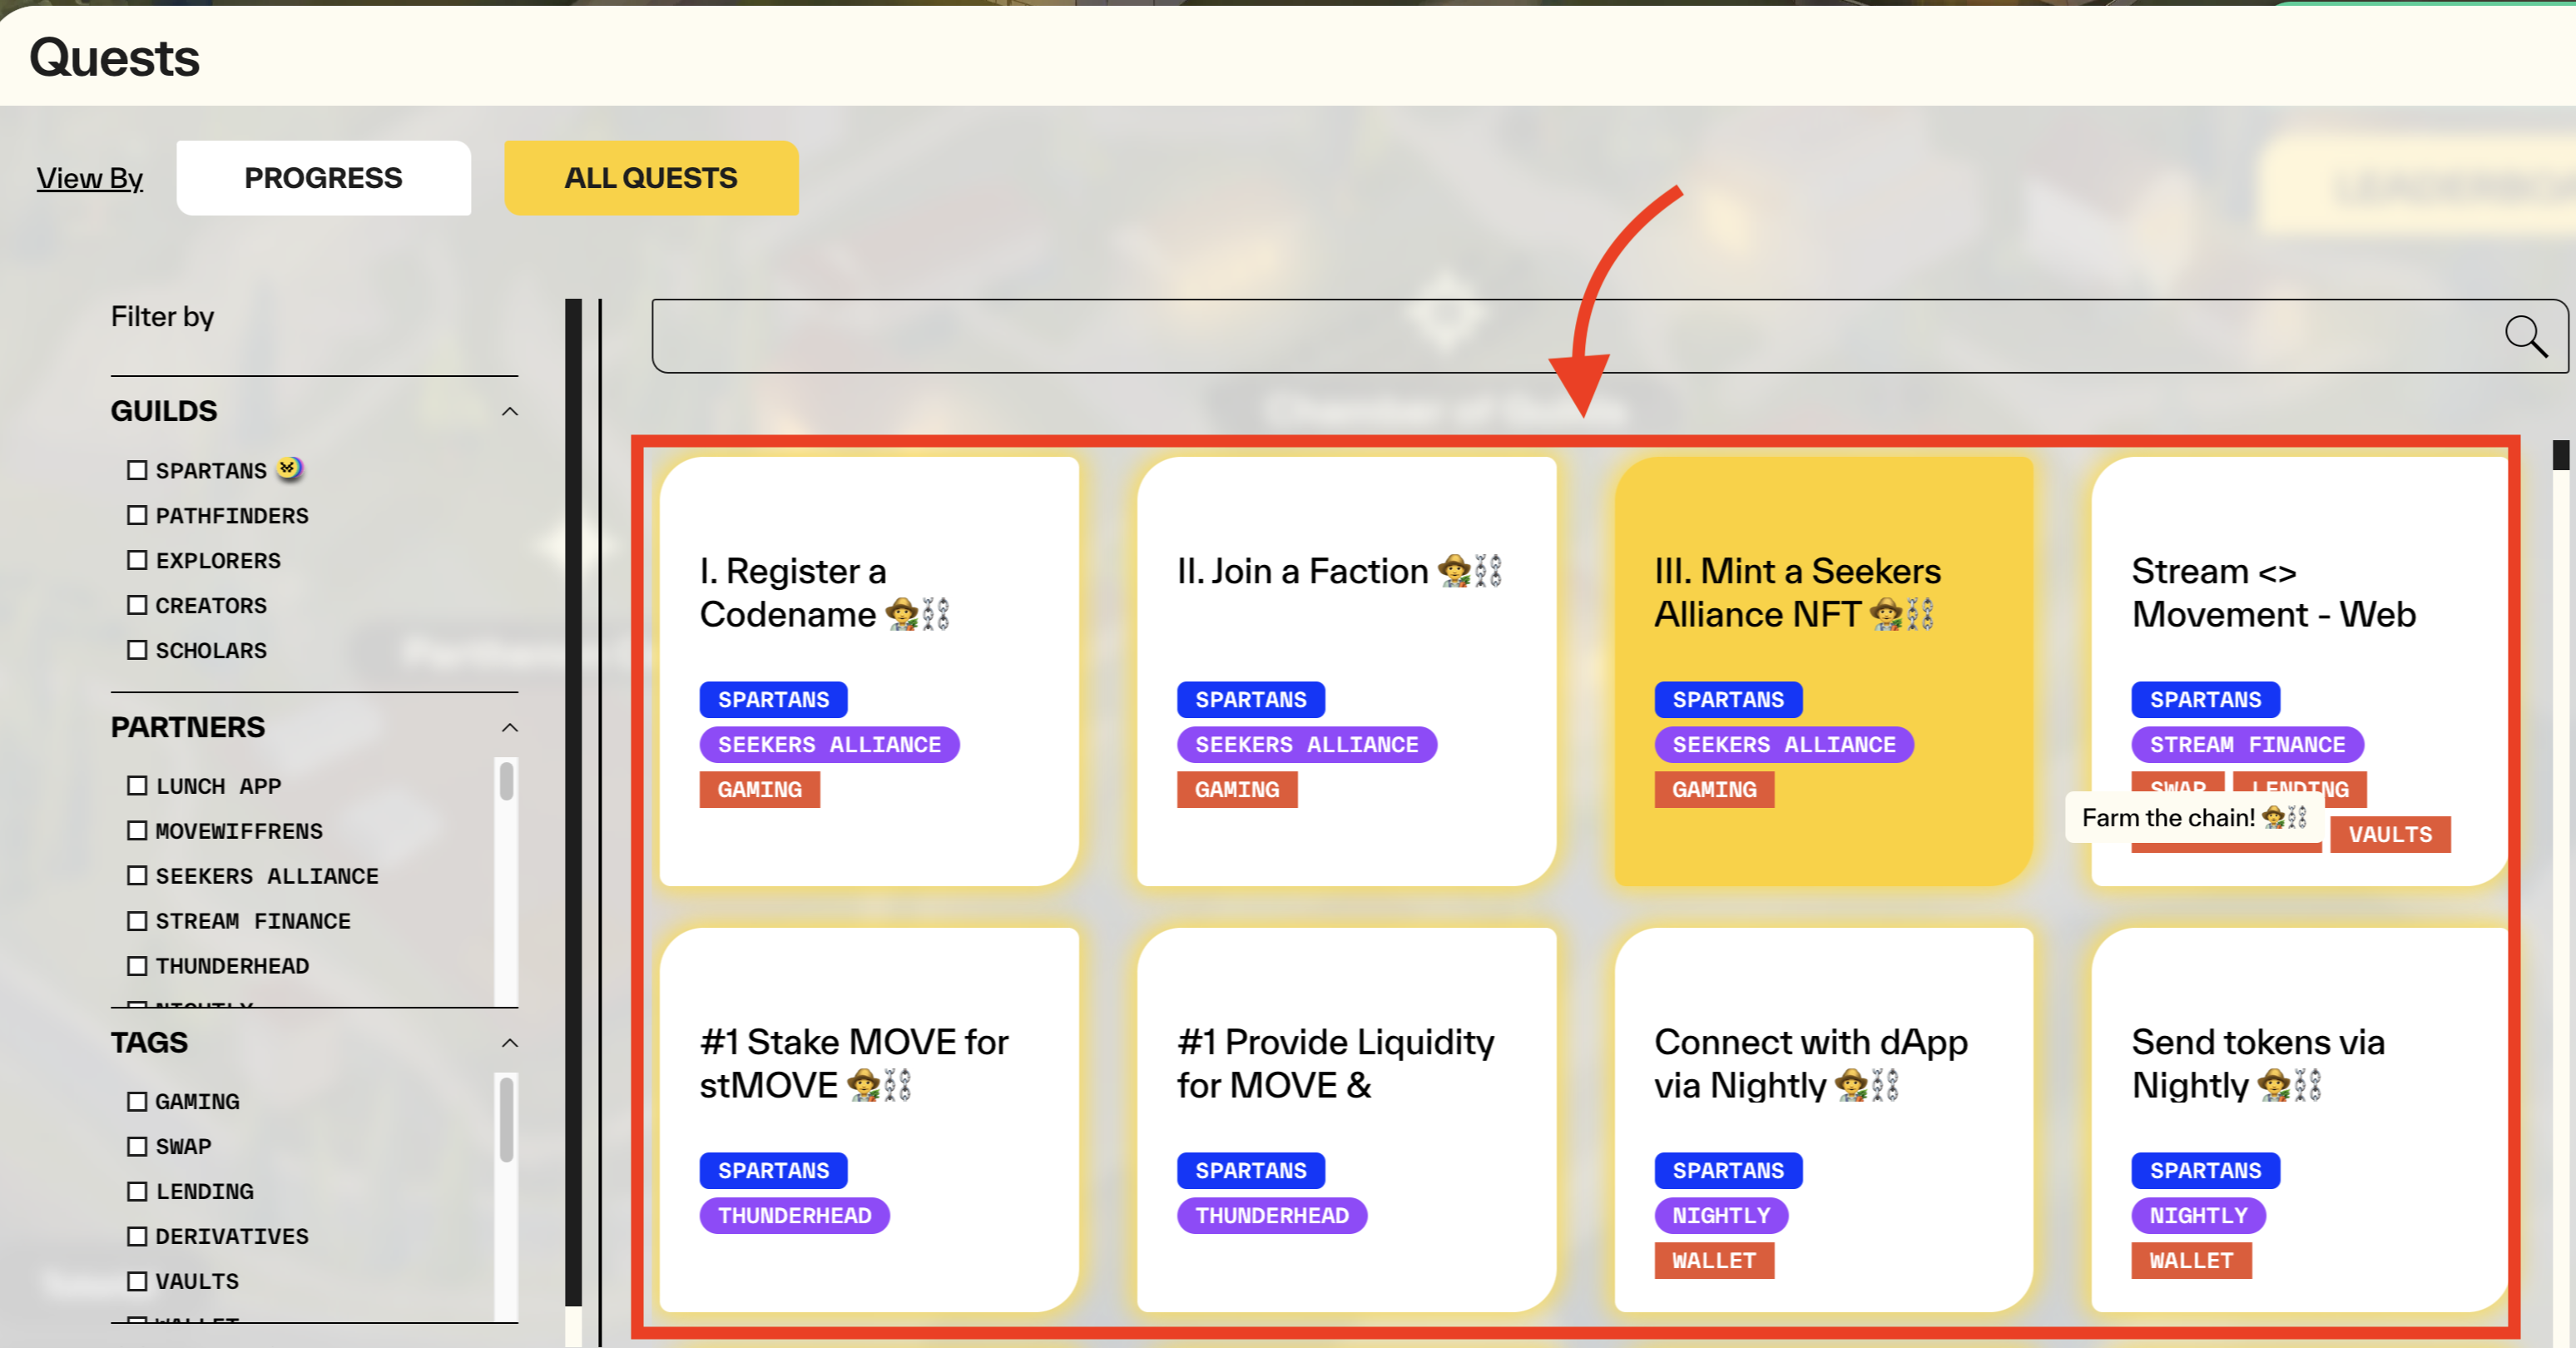Screen dimensions: 2576x1348
Task: Click the farmer emoji on Connect with dApp card
Action: pos(1851,1085)
